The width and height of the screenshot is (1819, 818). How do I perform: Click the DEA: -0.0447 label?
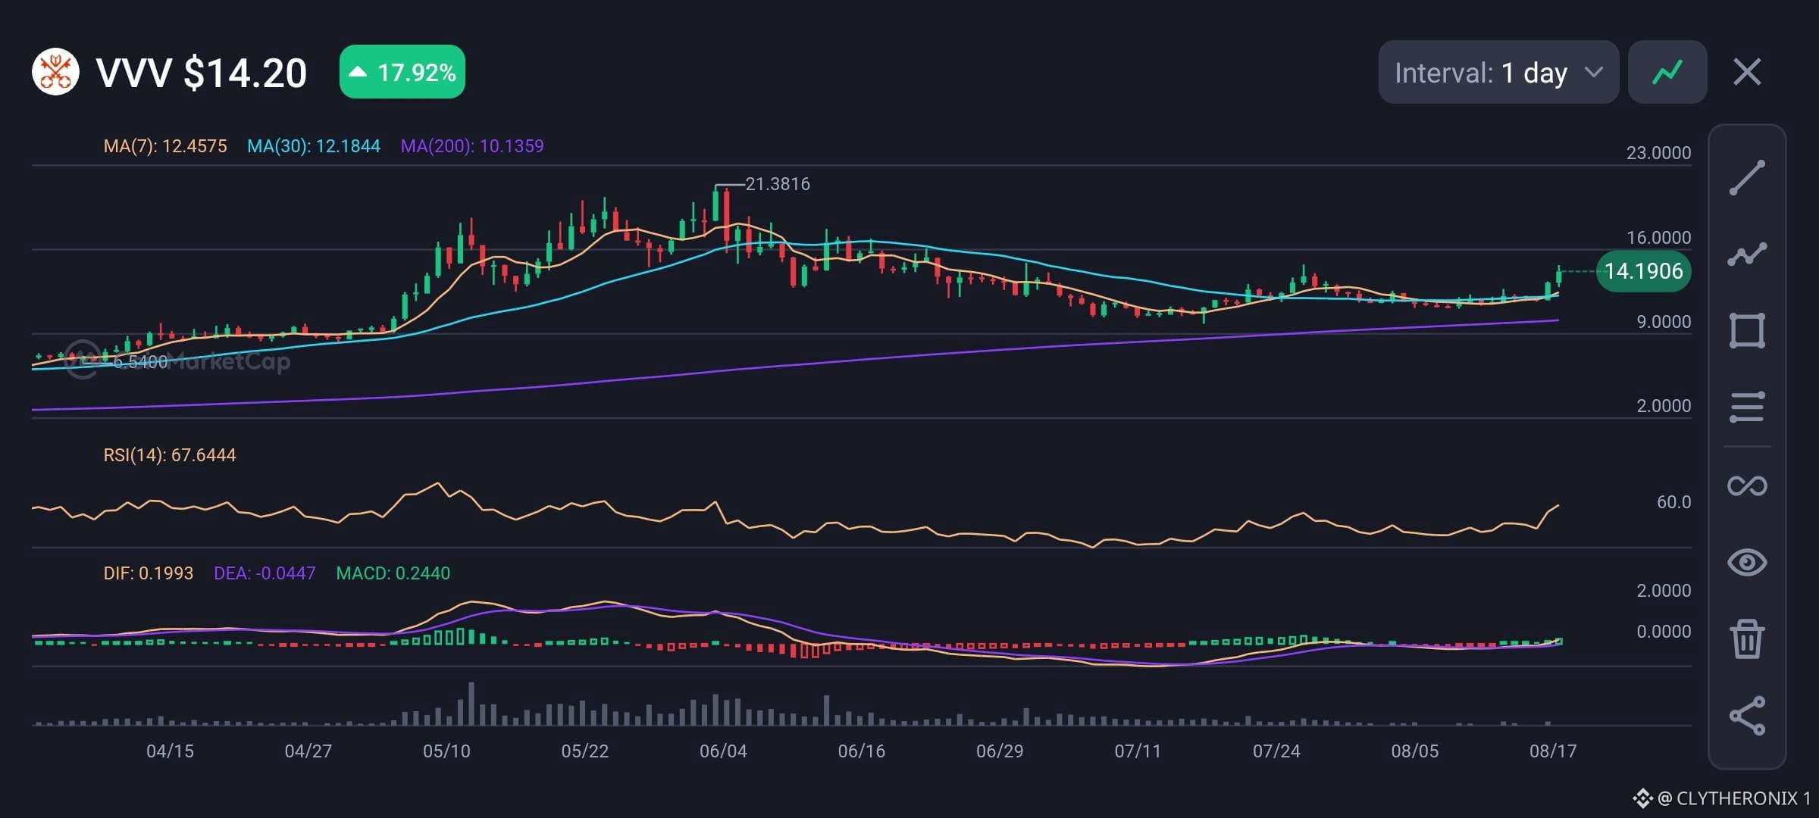coord(265,573)
